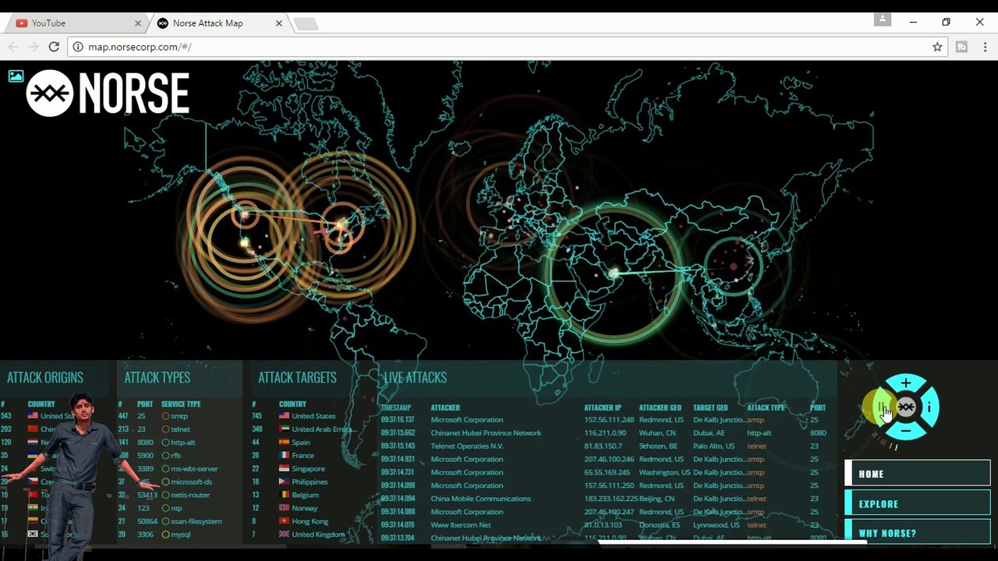This screenshot has height=561, width=998.
Task: Open the extension icon beside bookmark star
Action: [962, 47]
